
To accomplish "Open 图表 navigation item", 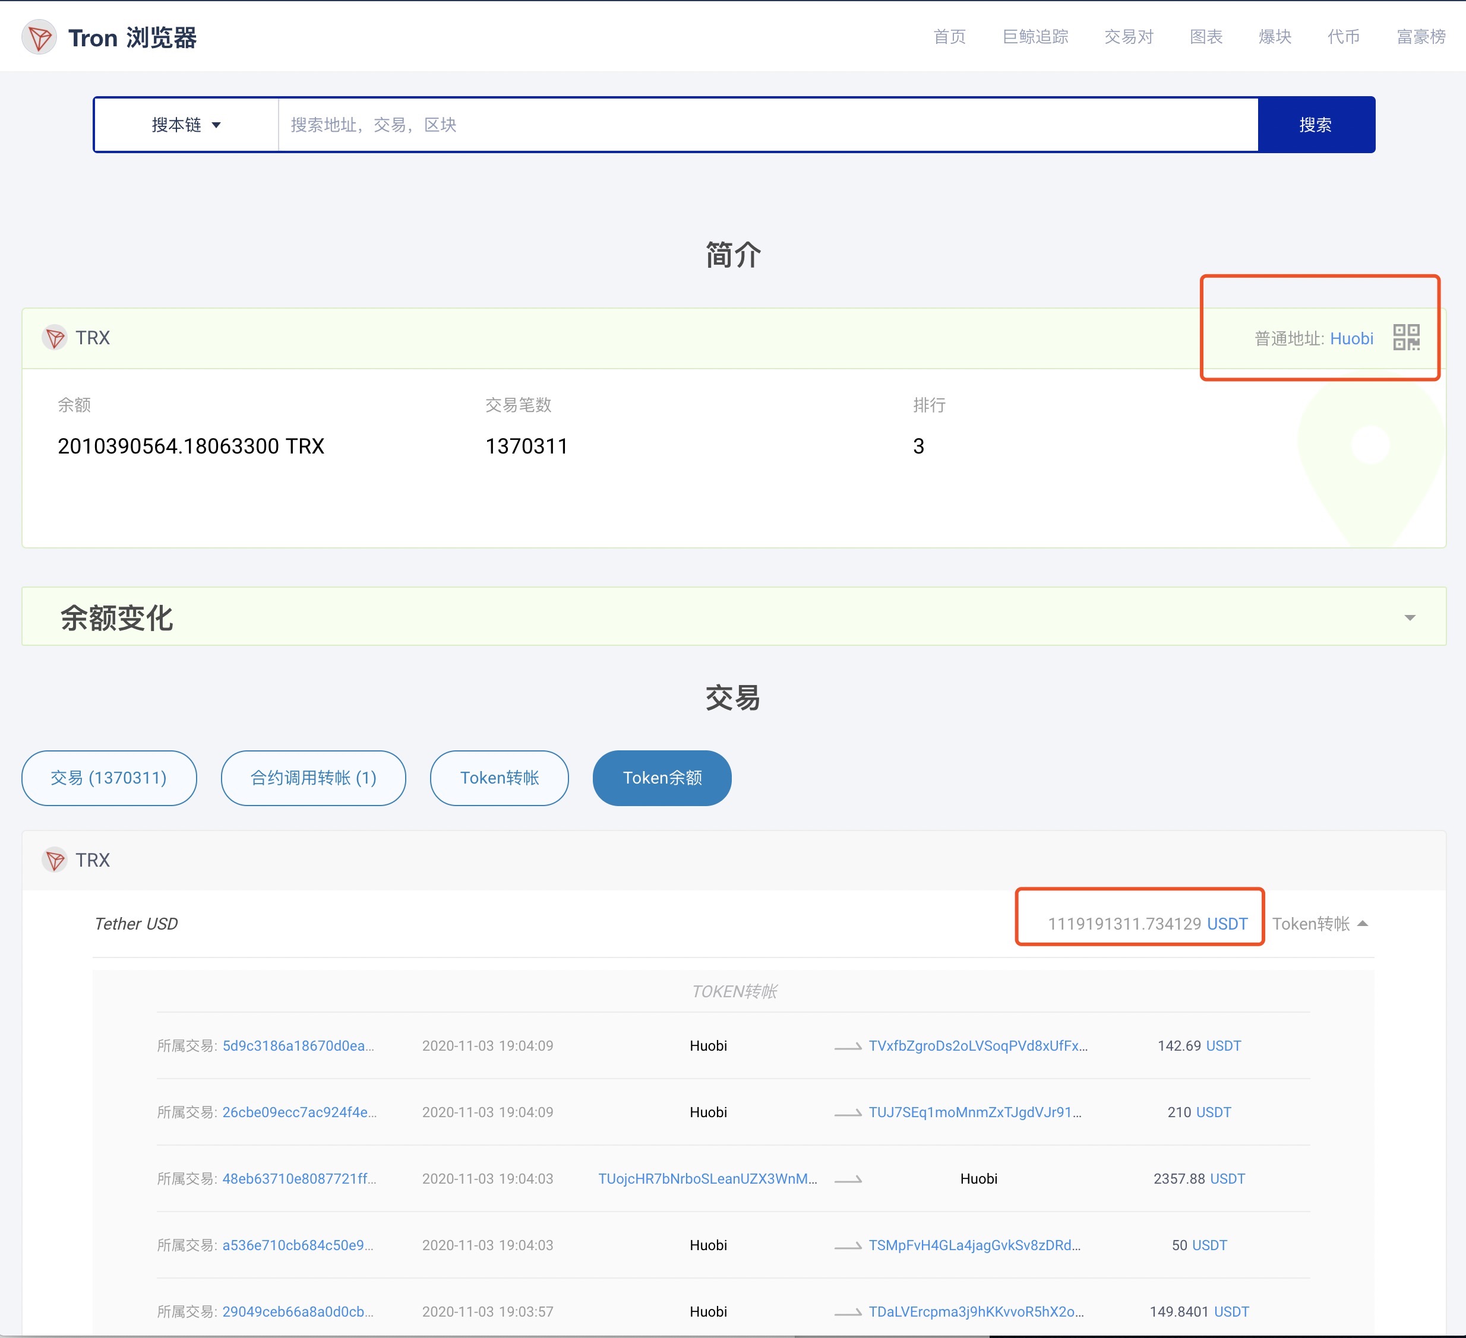I will coord(1206,37).
